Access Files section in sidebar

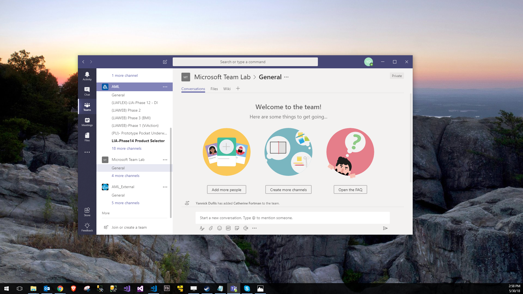click(x=88, y=137)
